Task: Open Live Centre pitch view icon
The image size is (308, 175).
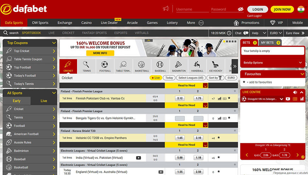Action: [x=295, y=99]
